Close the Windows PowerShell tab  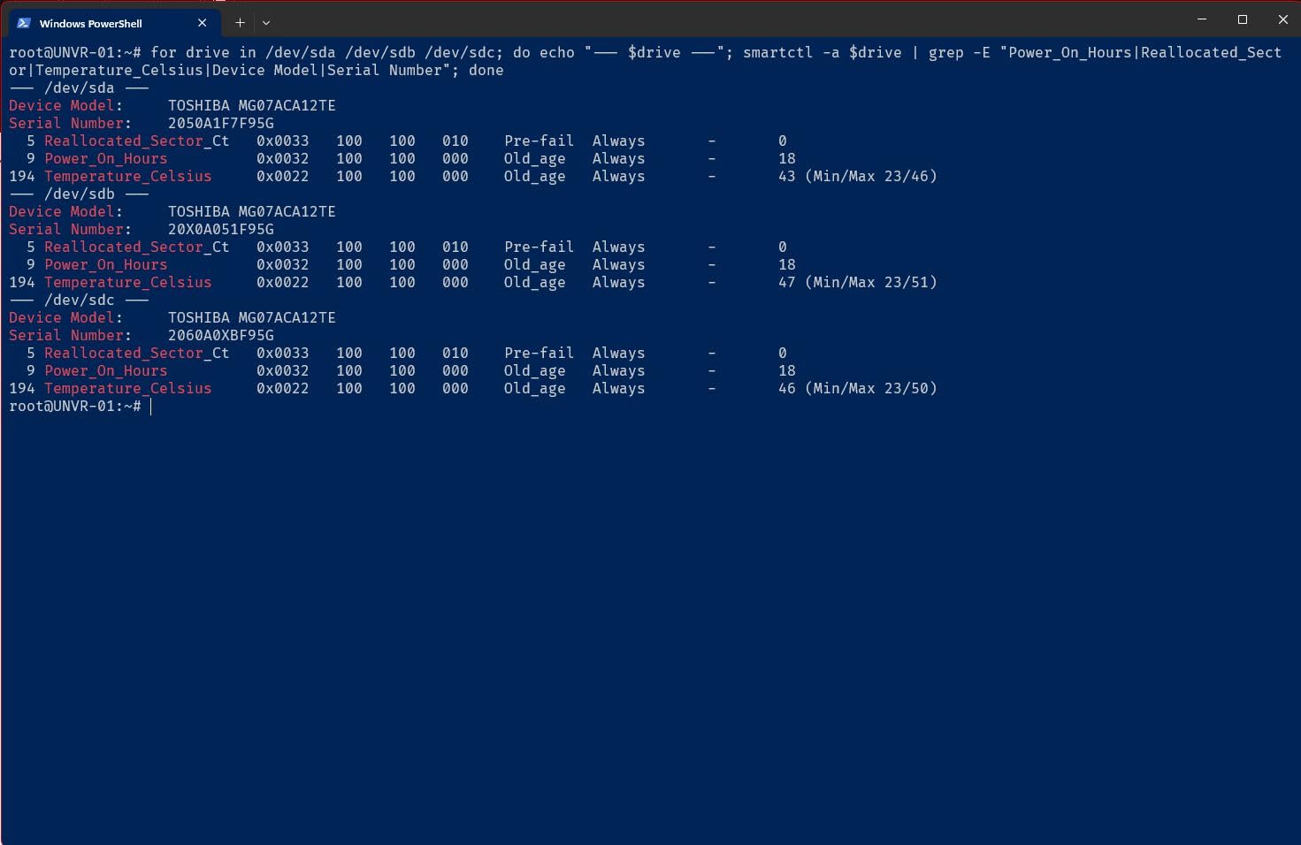coord(203,23)
